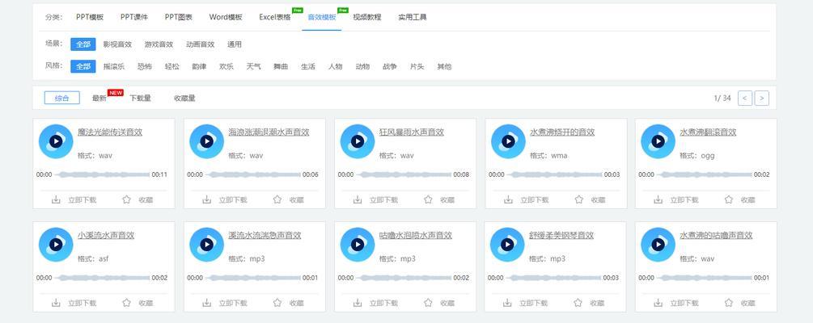Click download icon for 水煮沸烧开的音效
The height and width of the screenshot is (323, 813).
click(x=508, y=199)
